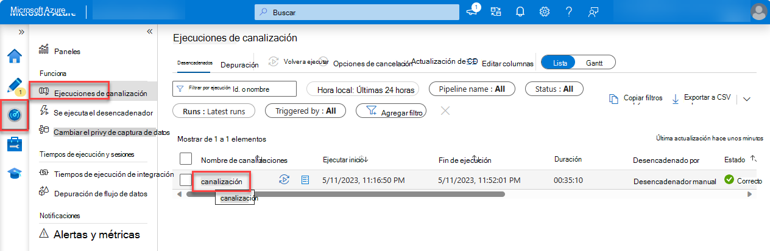Screen dimensions: 770x251
Task: Click Actualización de CD button
Action: (444, 61)
